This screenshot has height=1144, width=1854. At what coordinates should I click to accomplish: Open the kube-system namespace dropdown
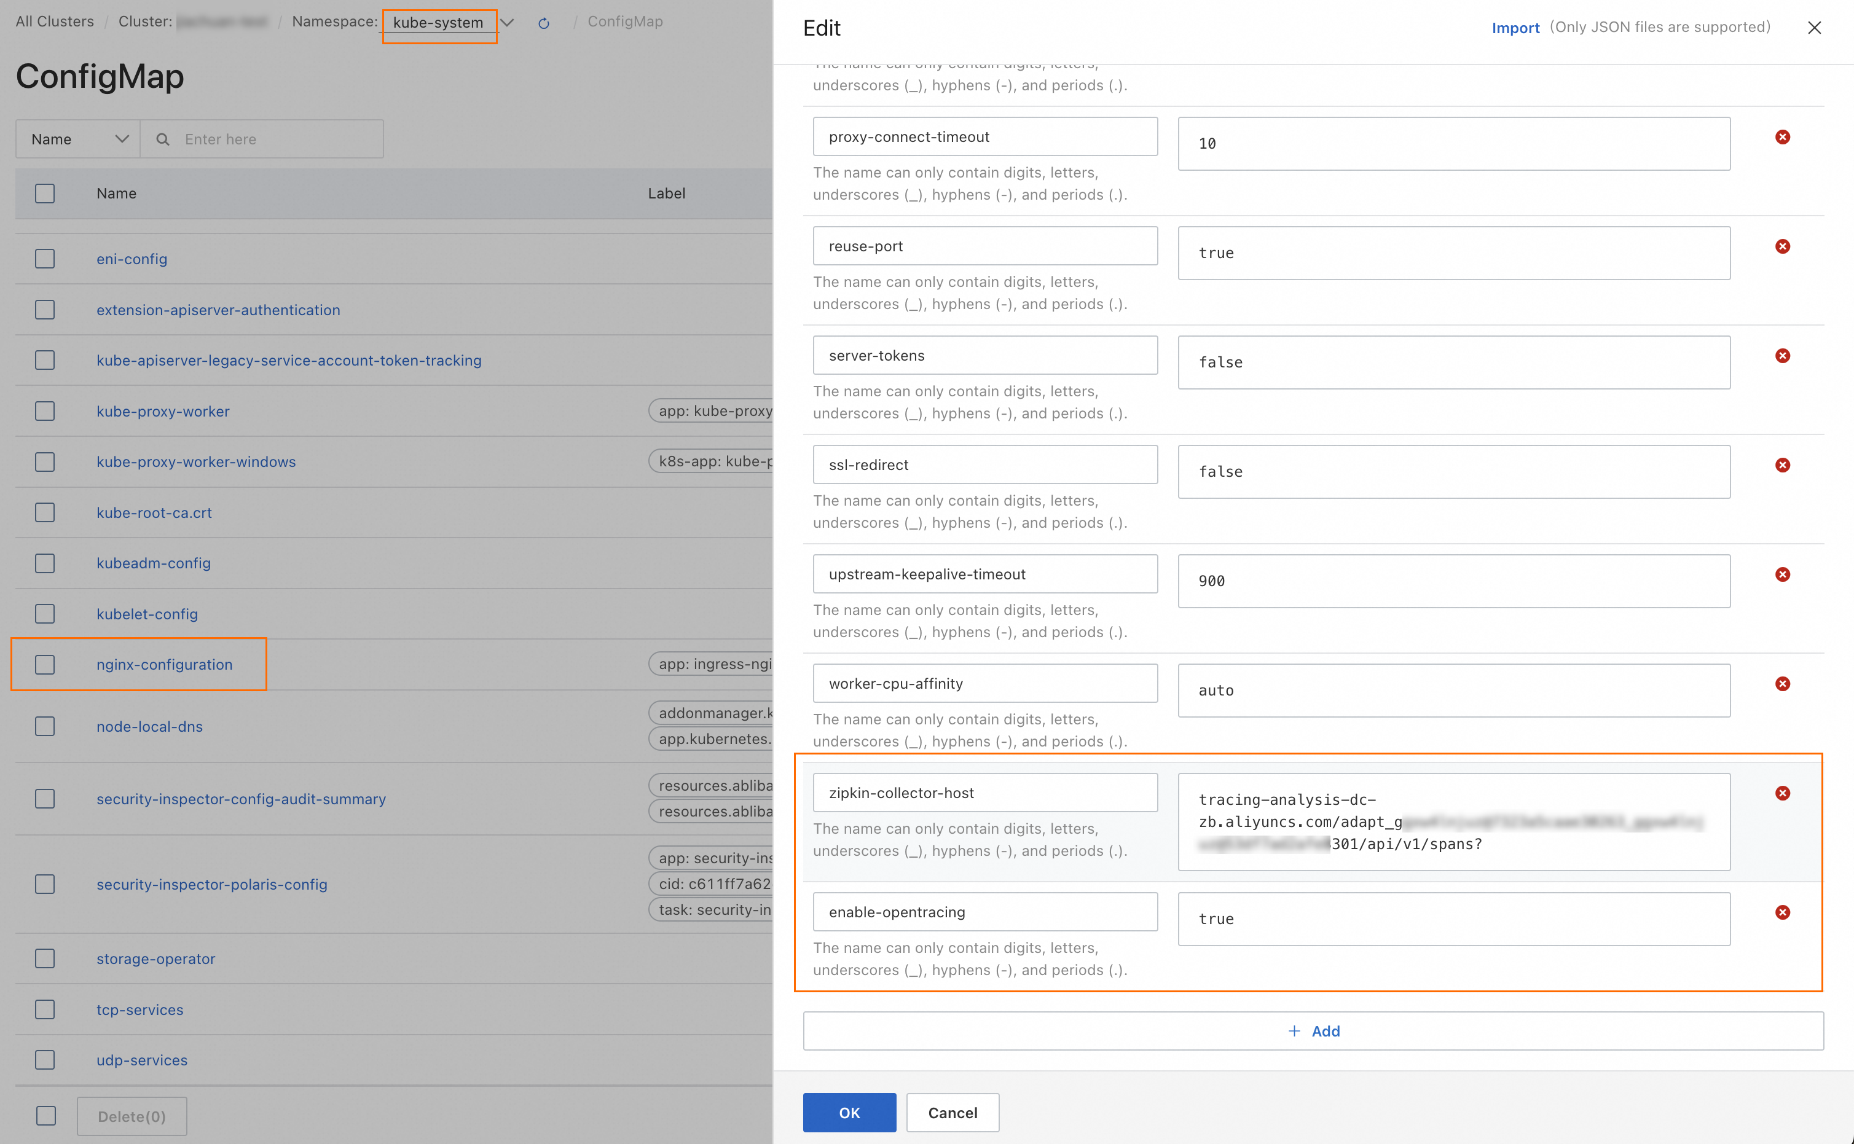(x=438, y=23)
